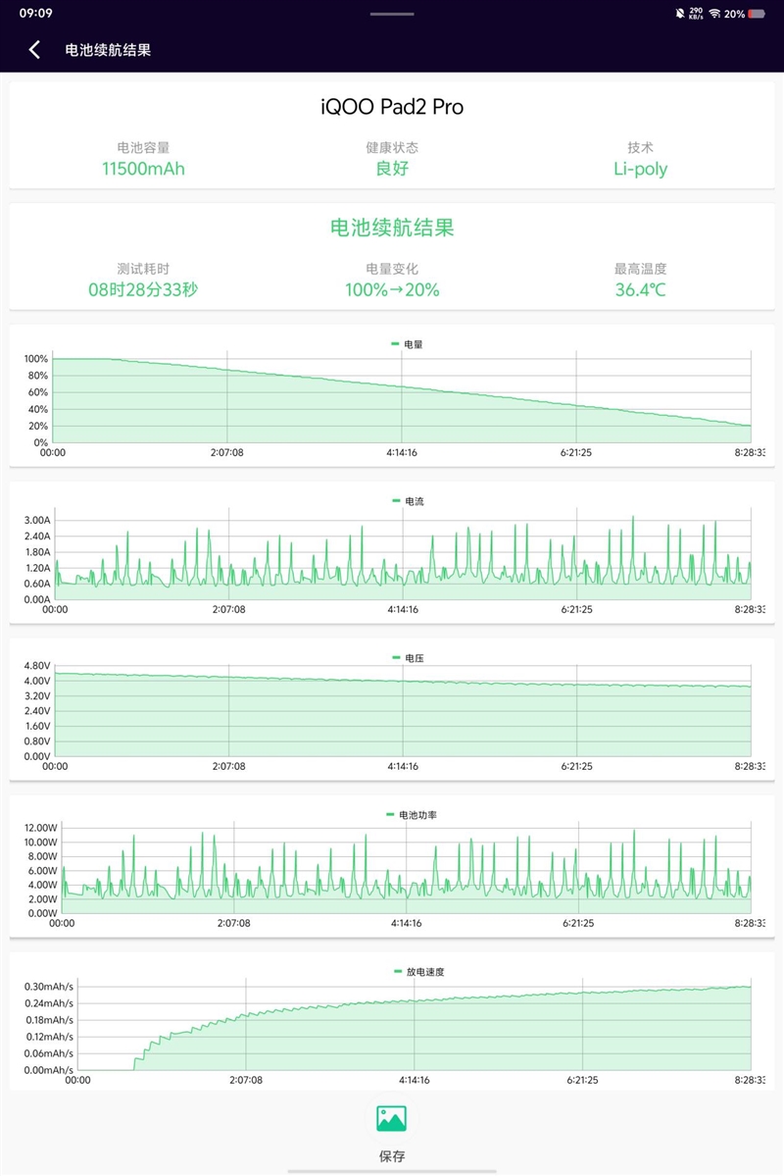Tap the 11500mAh battery capacity value
This screenshot has width=784, height=1176.
[143, 168]
